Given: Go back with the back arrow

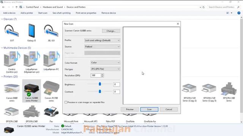Looking at the screenshot, I should [3, 7].
